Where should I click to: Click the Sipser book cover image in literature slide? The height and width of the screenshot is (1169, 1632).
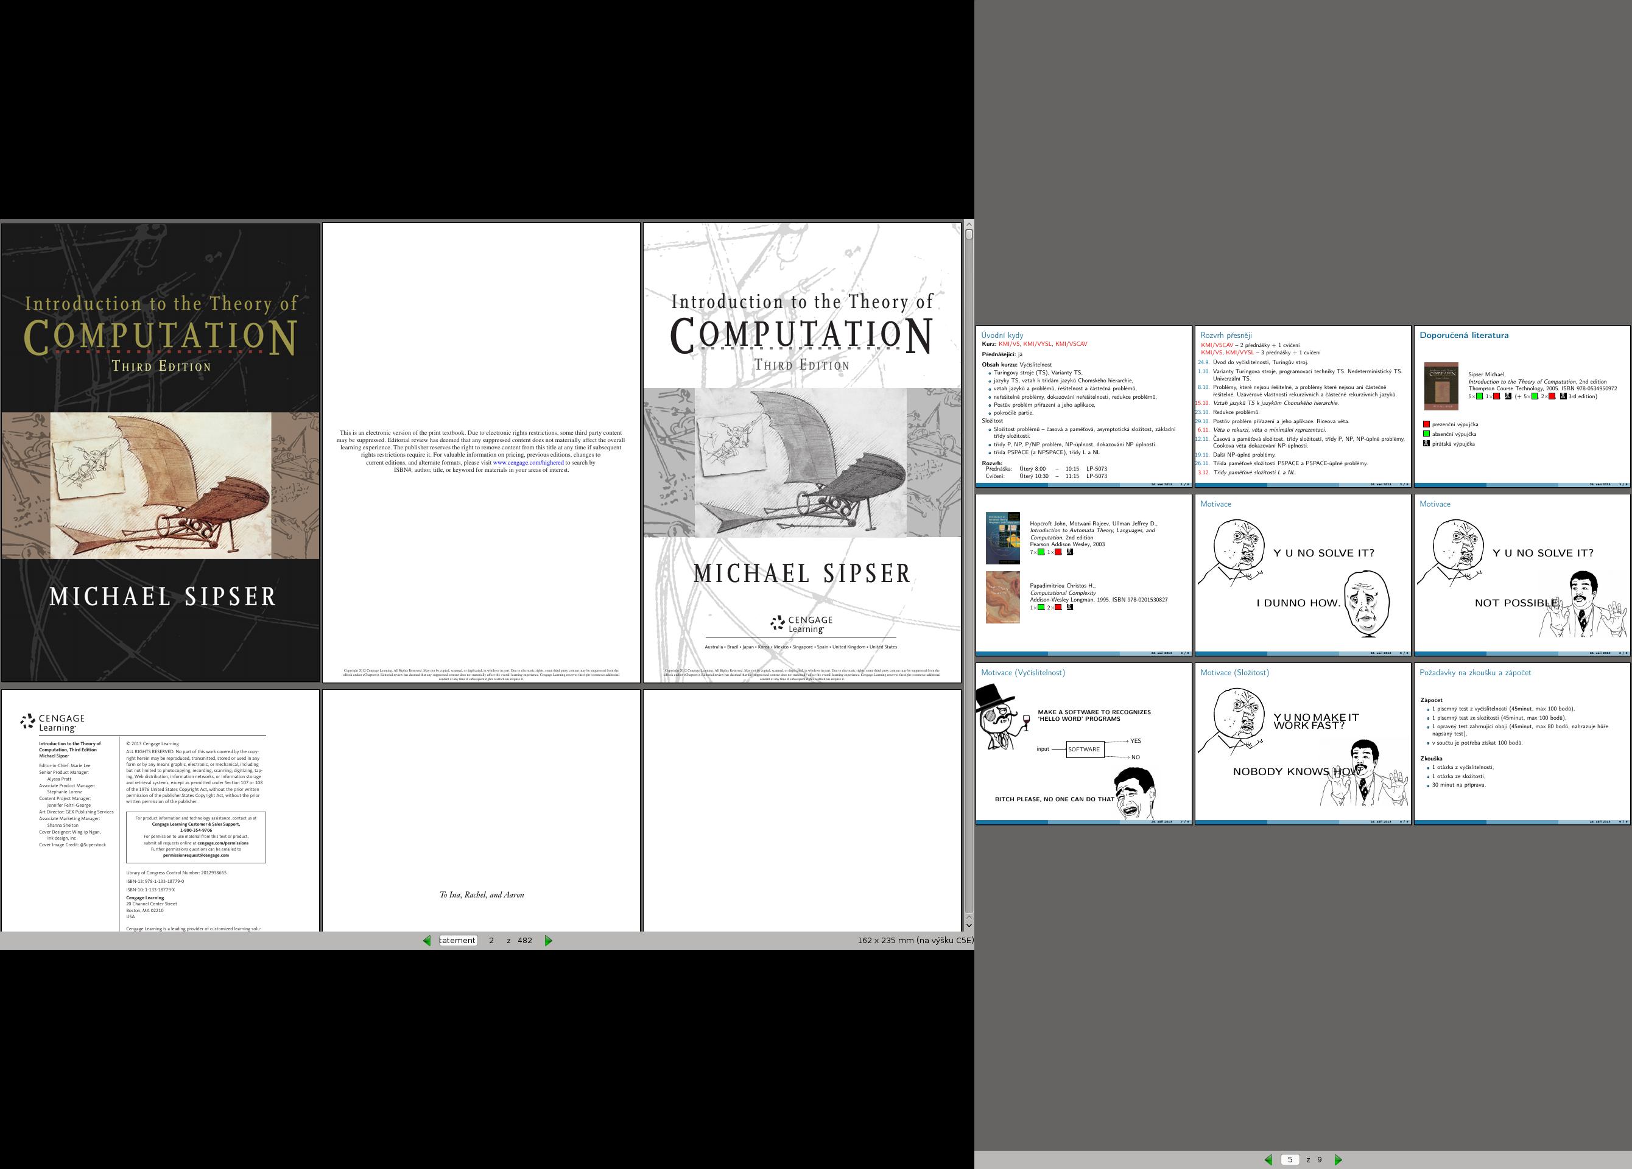click(x=1441, y=386)
